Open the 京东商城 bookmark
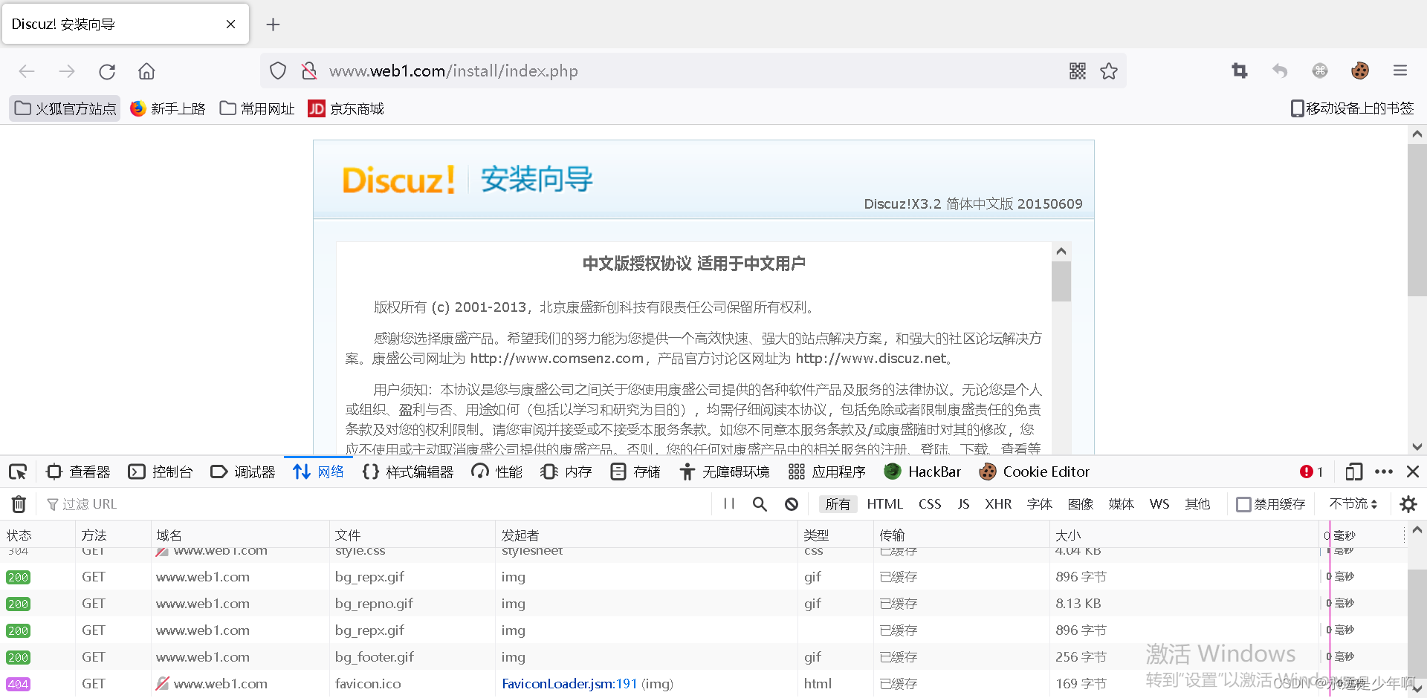The width and height of the screenshot is (1427, 698). pos(346,108)
